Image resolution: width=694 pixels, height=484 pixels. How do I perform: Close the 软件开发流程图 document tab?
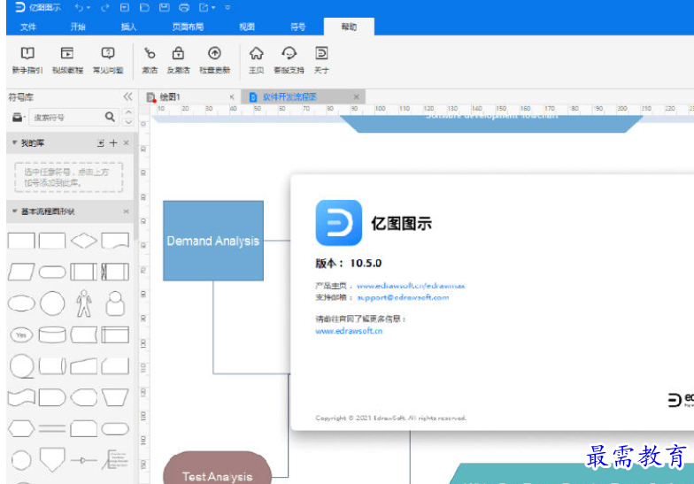coord(356,97)
